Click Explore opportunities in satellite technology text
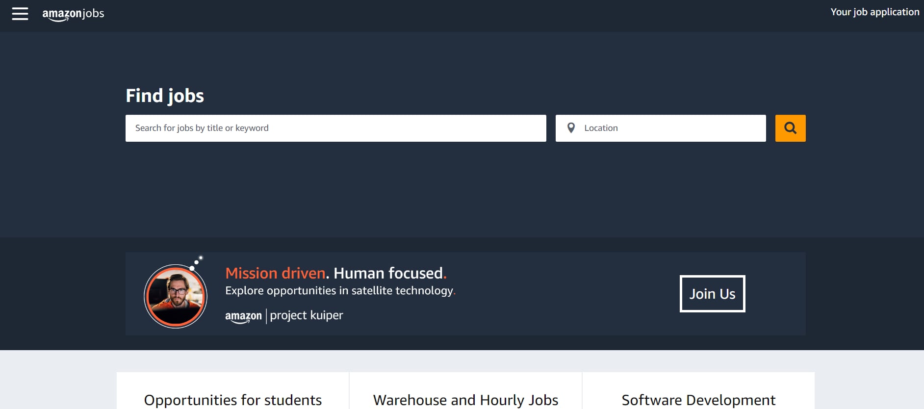Screen dimensions: 924x409 (x=340, y=291)
